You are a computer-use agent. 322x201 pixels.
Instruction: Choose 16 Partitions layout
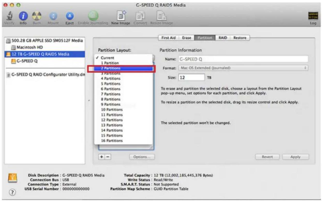coord(124,141)
